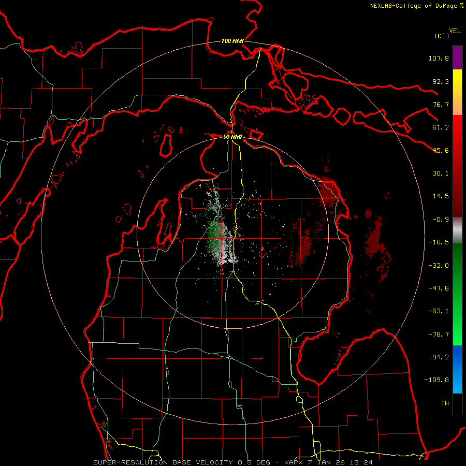Click the -16.5 velocity legend value
This screenshot has width=466, height=466.
pyautogui.click(x=439, y=242)
